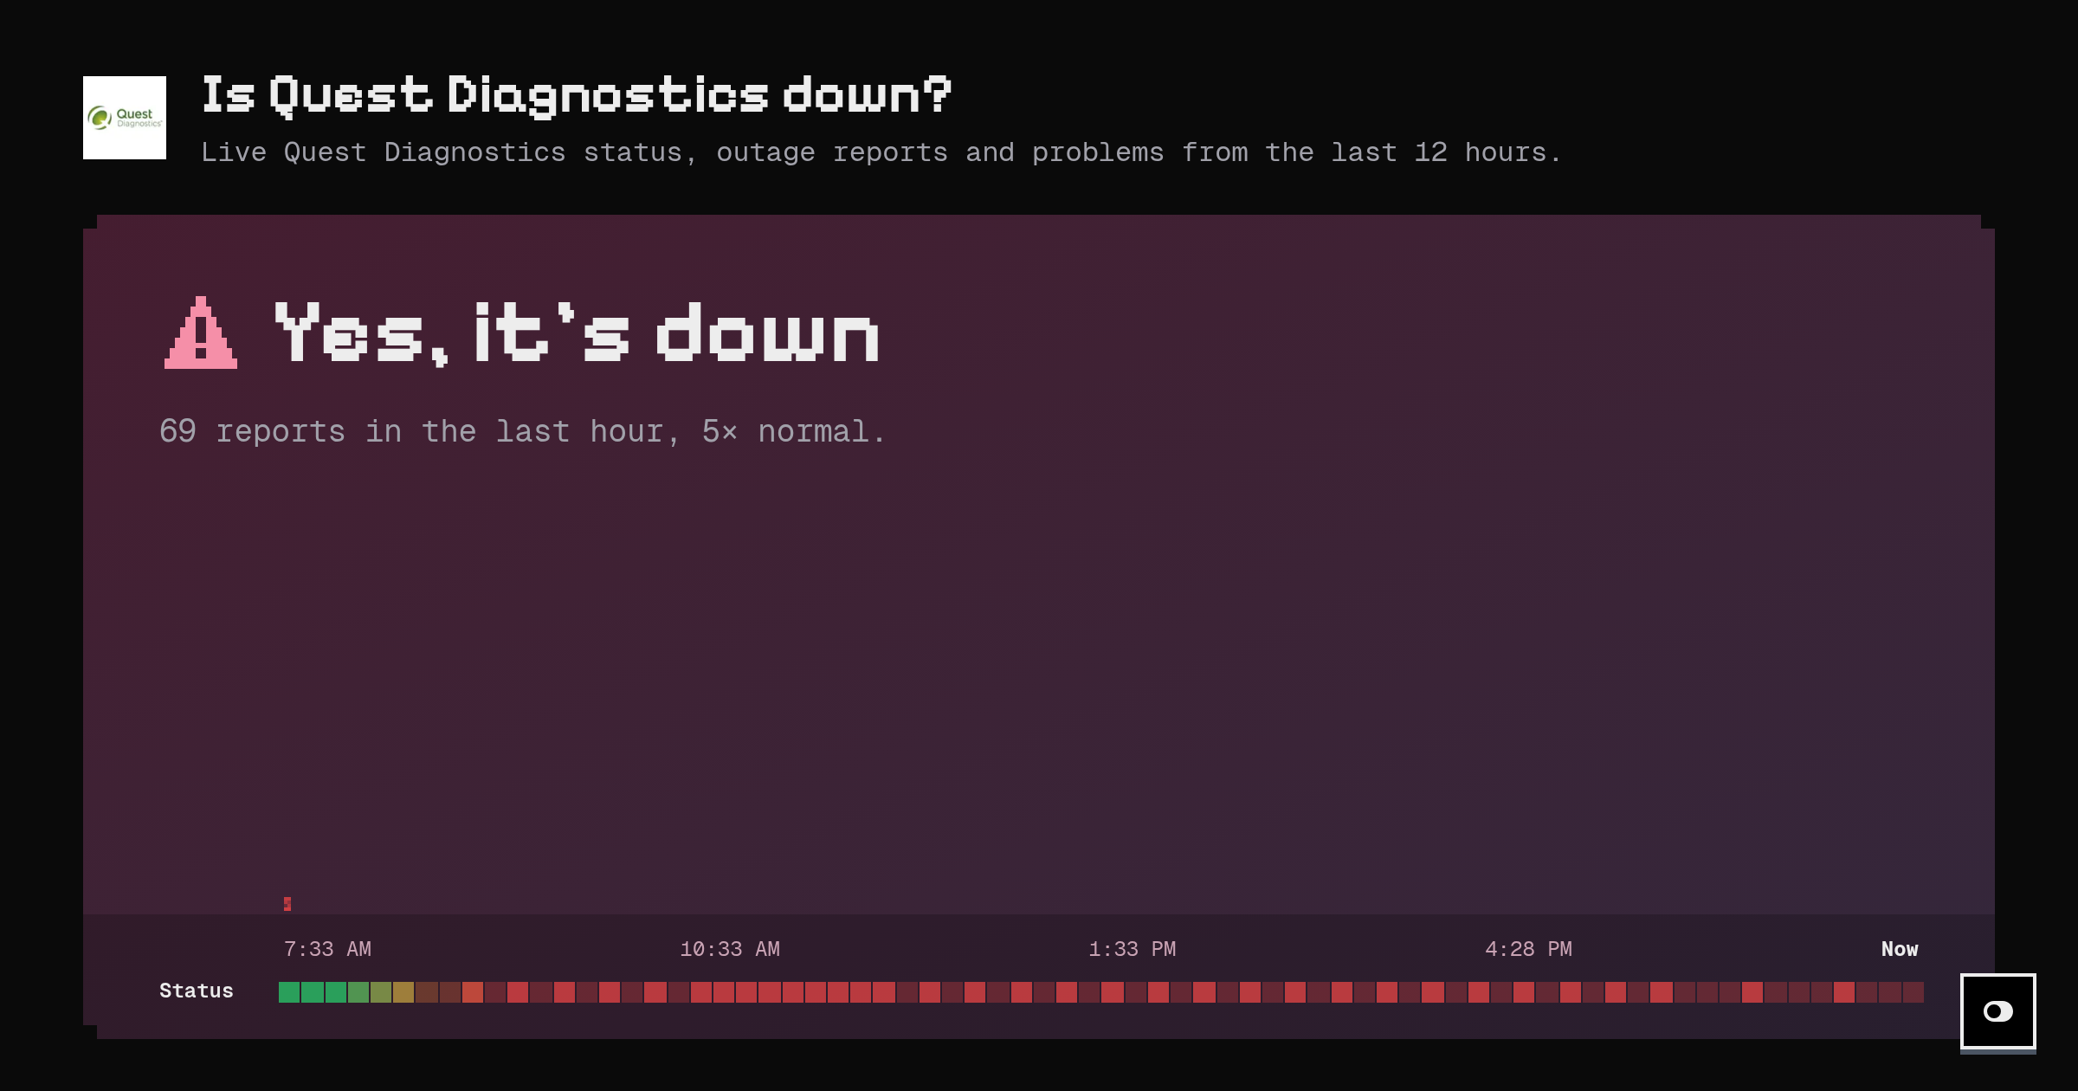Click the 4:28 PM time label
This screenshot has height=1091, width=2078.
pyautogui.click(x=1528, y=949)
